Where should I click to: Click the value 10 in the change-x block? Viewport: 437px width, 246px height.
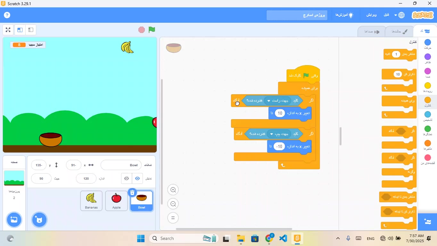pyautogui.click(x=280, y=113)
